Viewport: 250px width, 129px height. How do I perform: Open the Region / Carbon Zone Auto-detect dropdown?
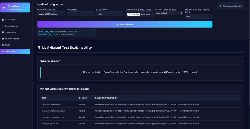coord(169,13)
